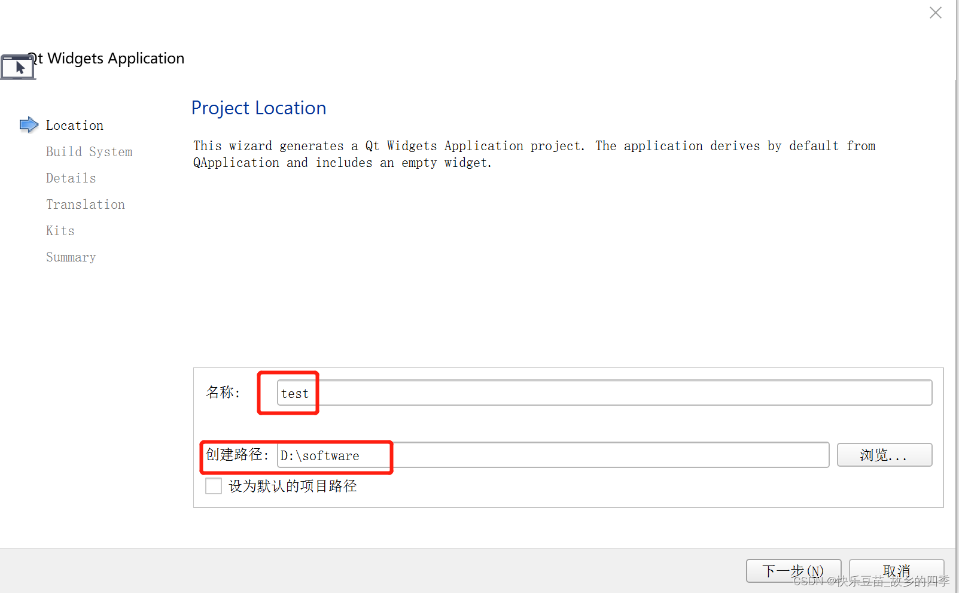The image size is (959, 593).
Task: Click the project name field containing test
Action: click(x=604, y=393)
